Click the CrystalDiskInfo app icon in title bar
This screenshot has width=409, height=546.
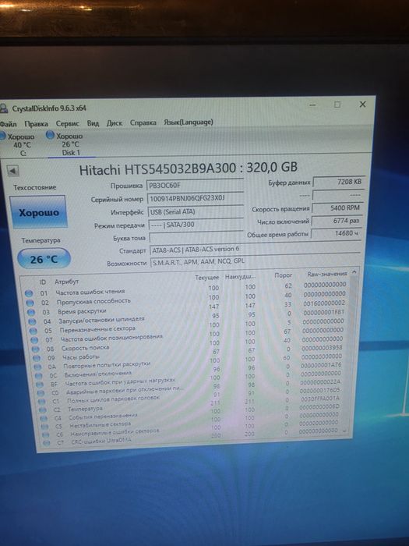(3, 108)
